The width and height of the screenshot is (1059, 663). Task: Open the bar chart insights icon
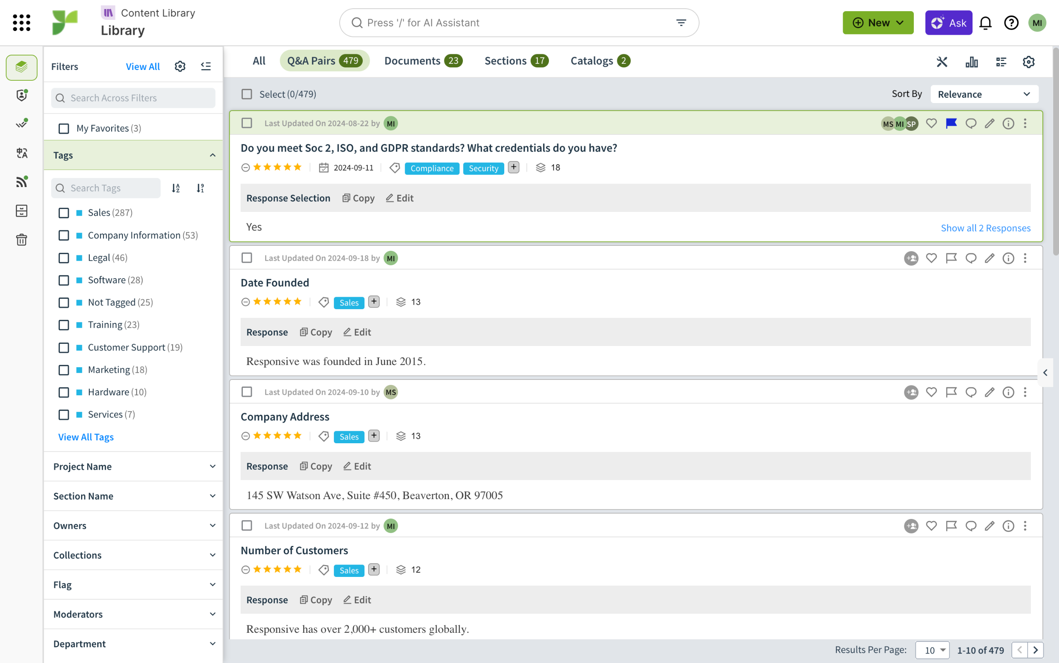click(971, 62)
